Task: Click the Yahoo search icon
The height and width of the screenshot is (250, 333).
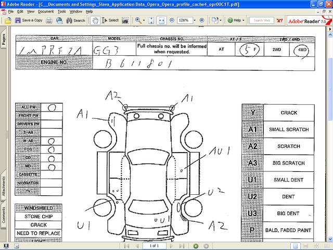Action: (279, 20)
